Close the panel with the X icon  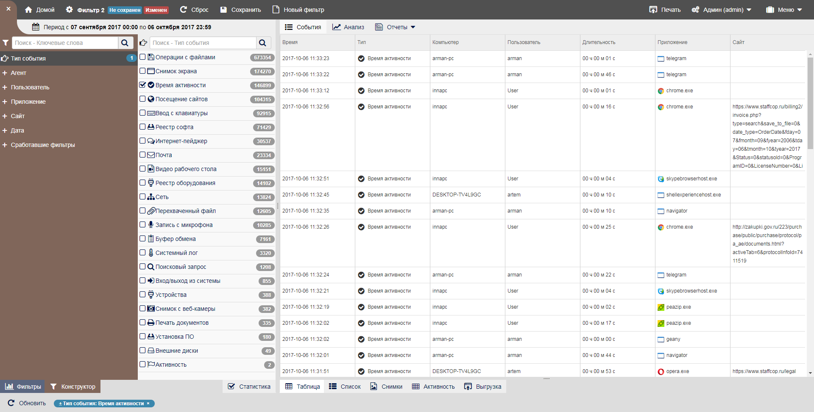coord(8,9)
